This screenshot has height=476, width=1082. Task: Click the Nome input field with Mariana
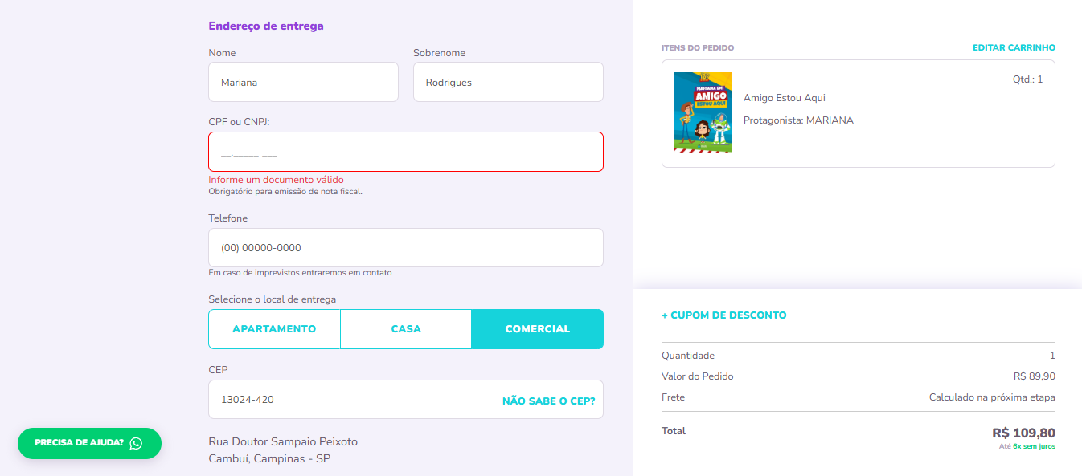303,82
